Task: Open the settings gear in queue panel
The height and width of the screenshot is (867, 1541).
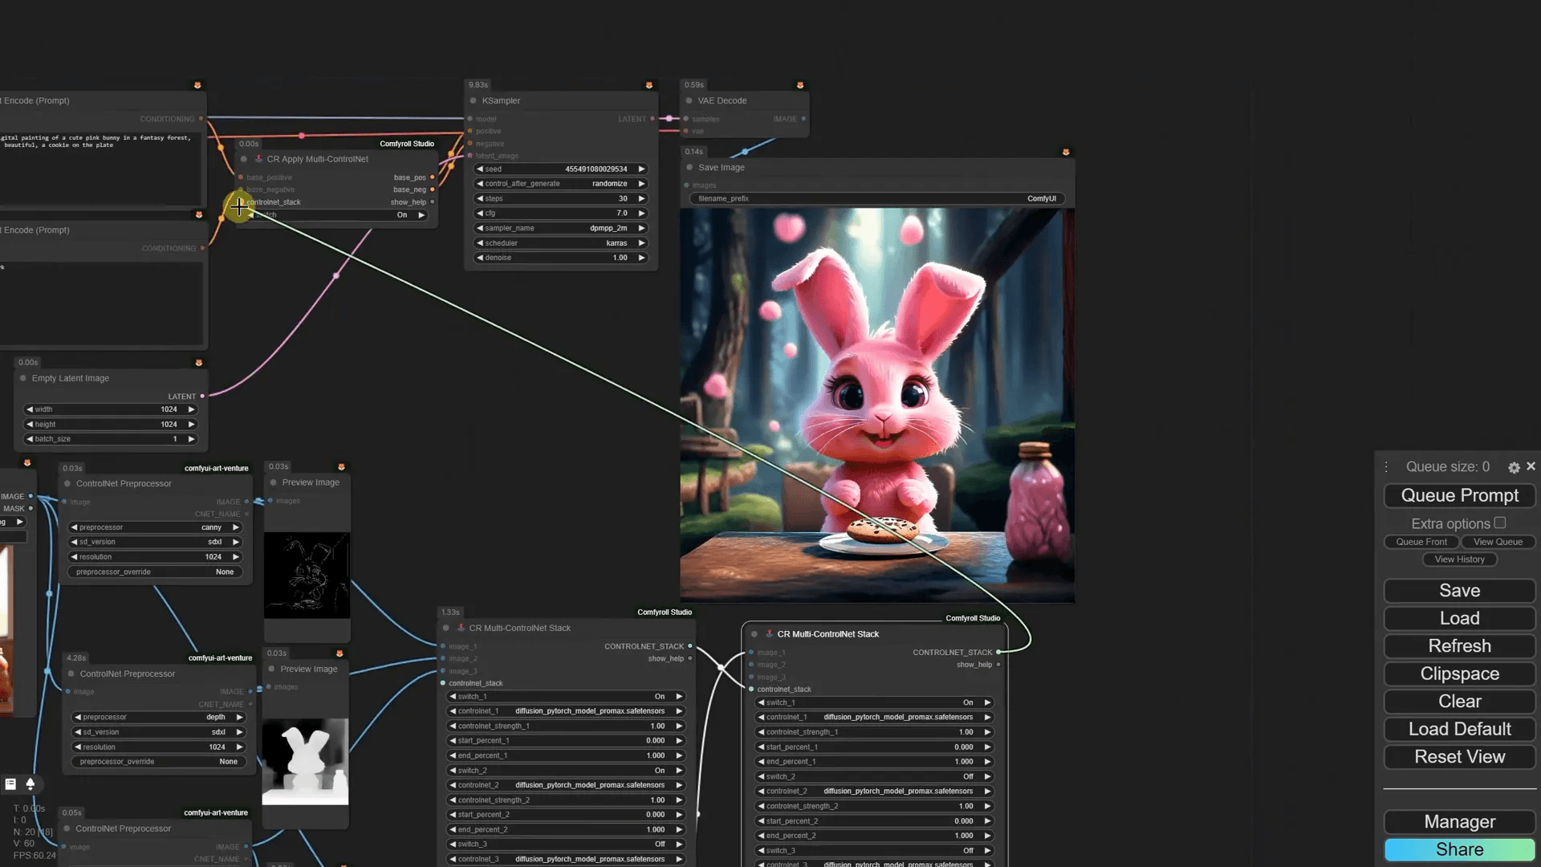Action: [x=1514, y=467]
